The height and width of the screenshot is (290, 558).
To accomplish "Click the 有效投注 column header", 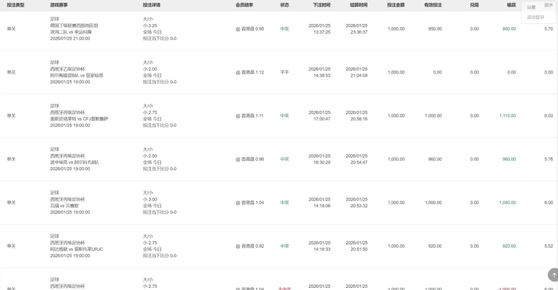I will point(433,5).
